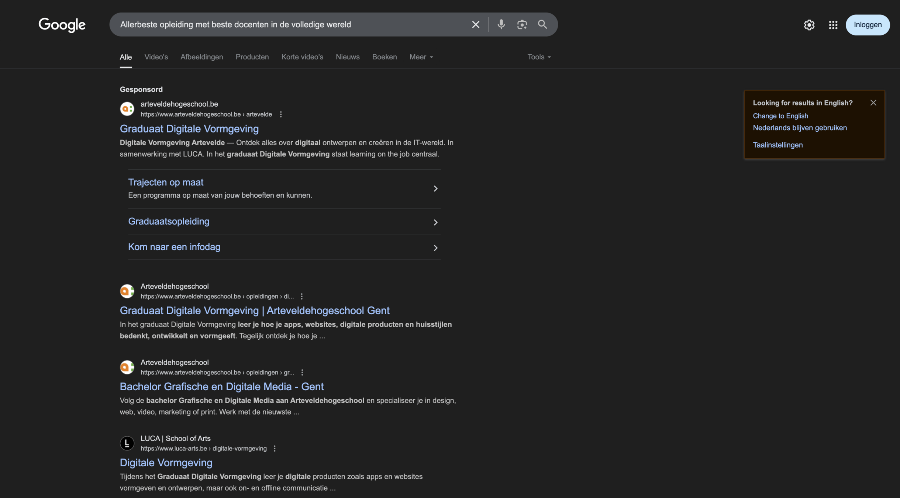Image resolution: width=900 pixels, height=498 pixels.
Task: Dismiss the English results popup
Action: pos(873,103)
